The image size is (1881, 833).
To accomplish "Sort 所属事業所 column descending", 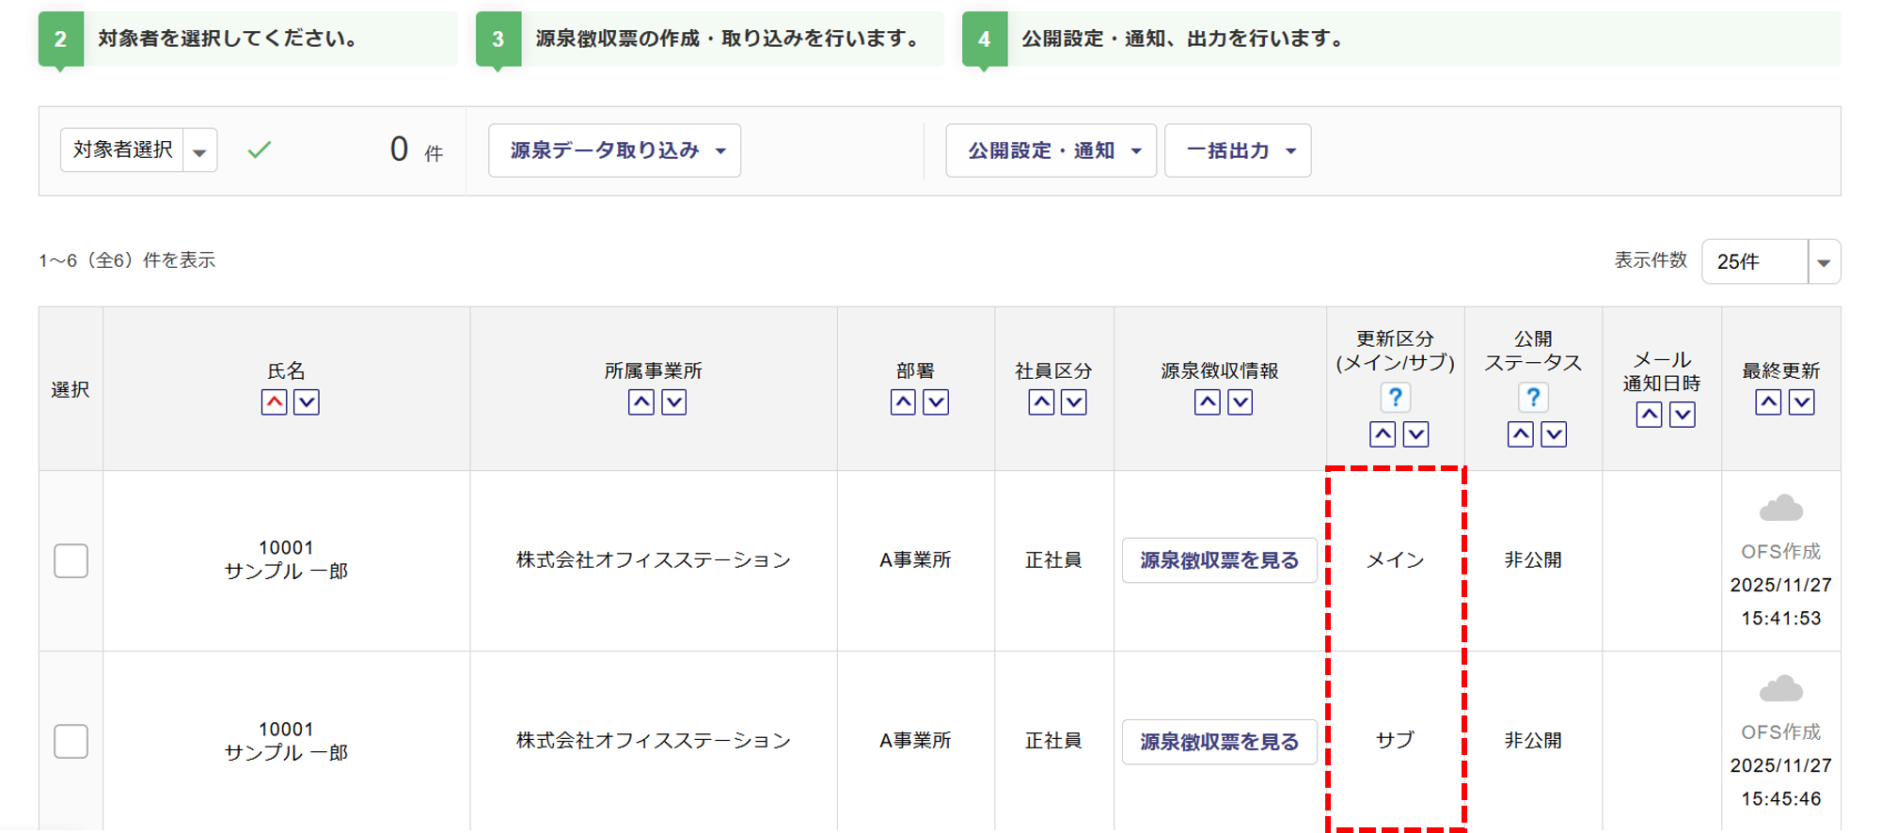I will [674, 402].
